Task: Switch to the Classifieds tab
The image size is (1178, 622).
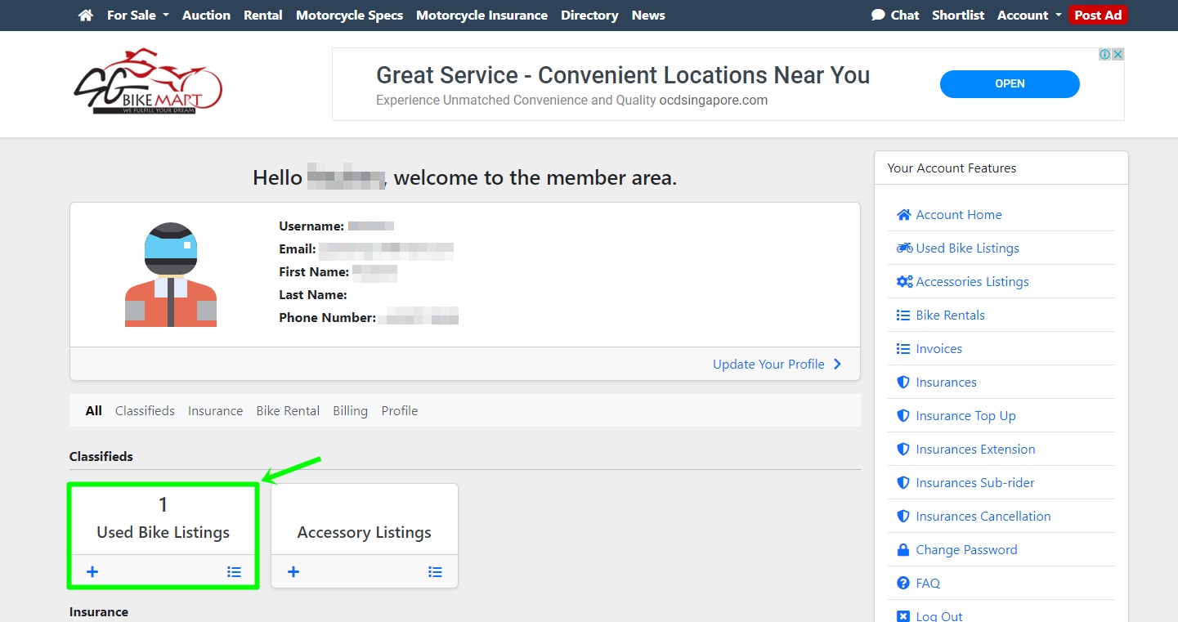Action: tap(145, 411)
